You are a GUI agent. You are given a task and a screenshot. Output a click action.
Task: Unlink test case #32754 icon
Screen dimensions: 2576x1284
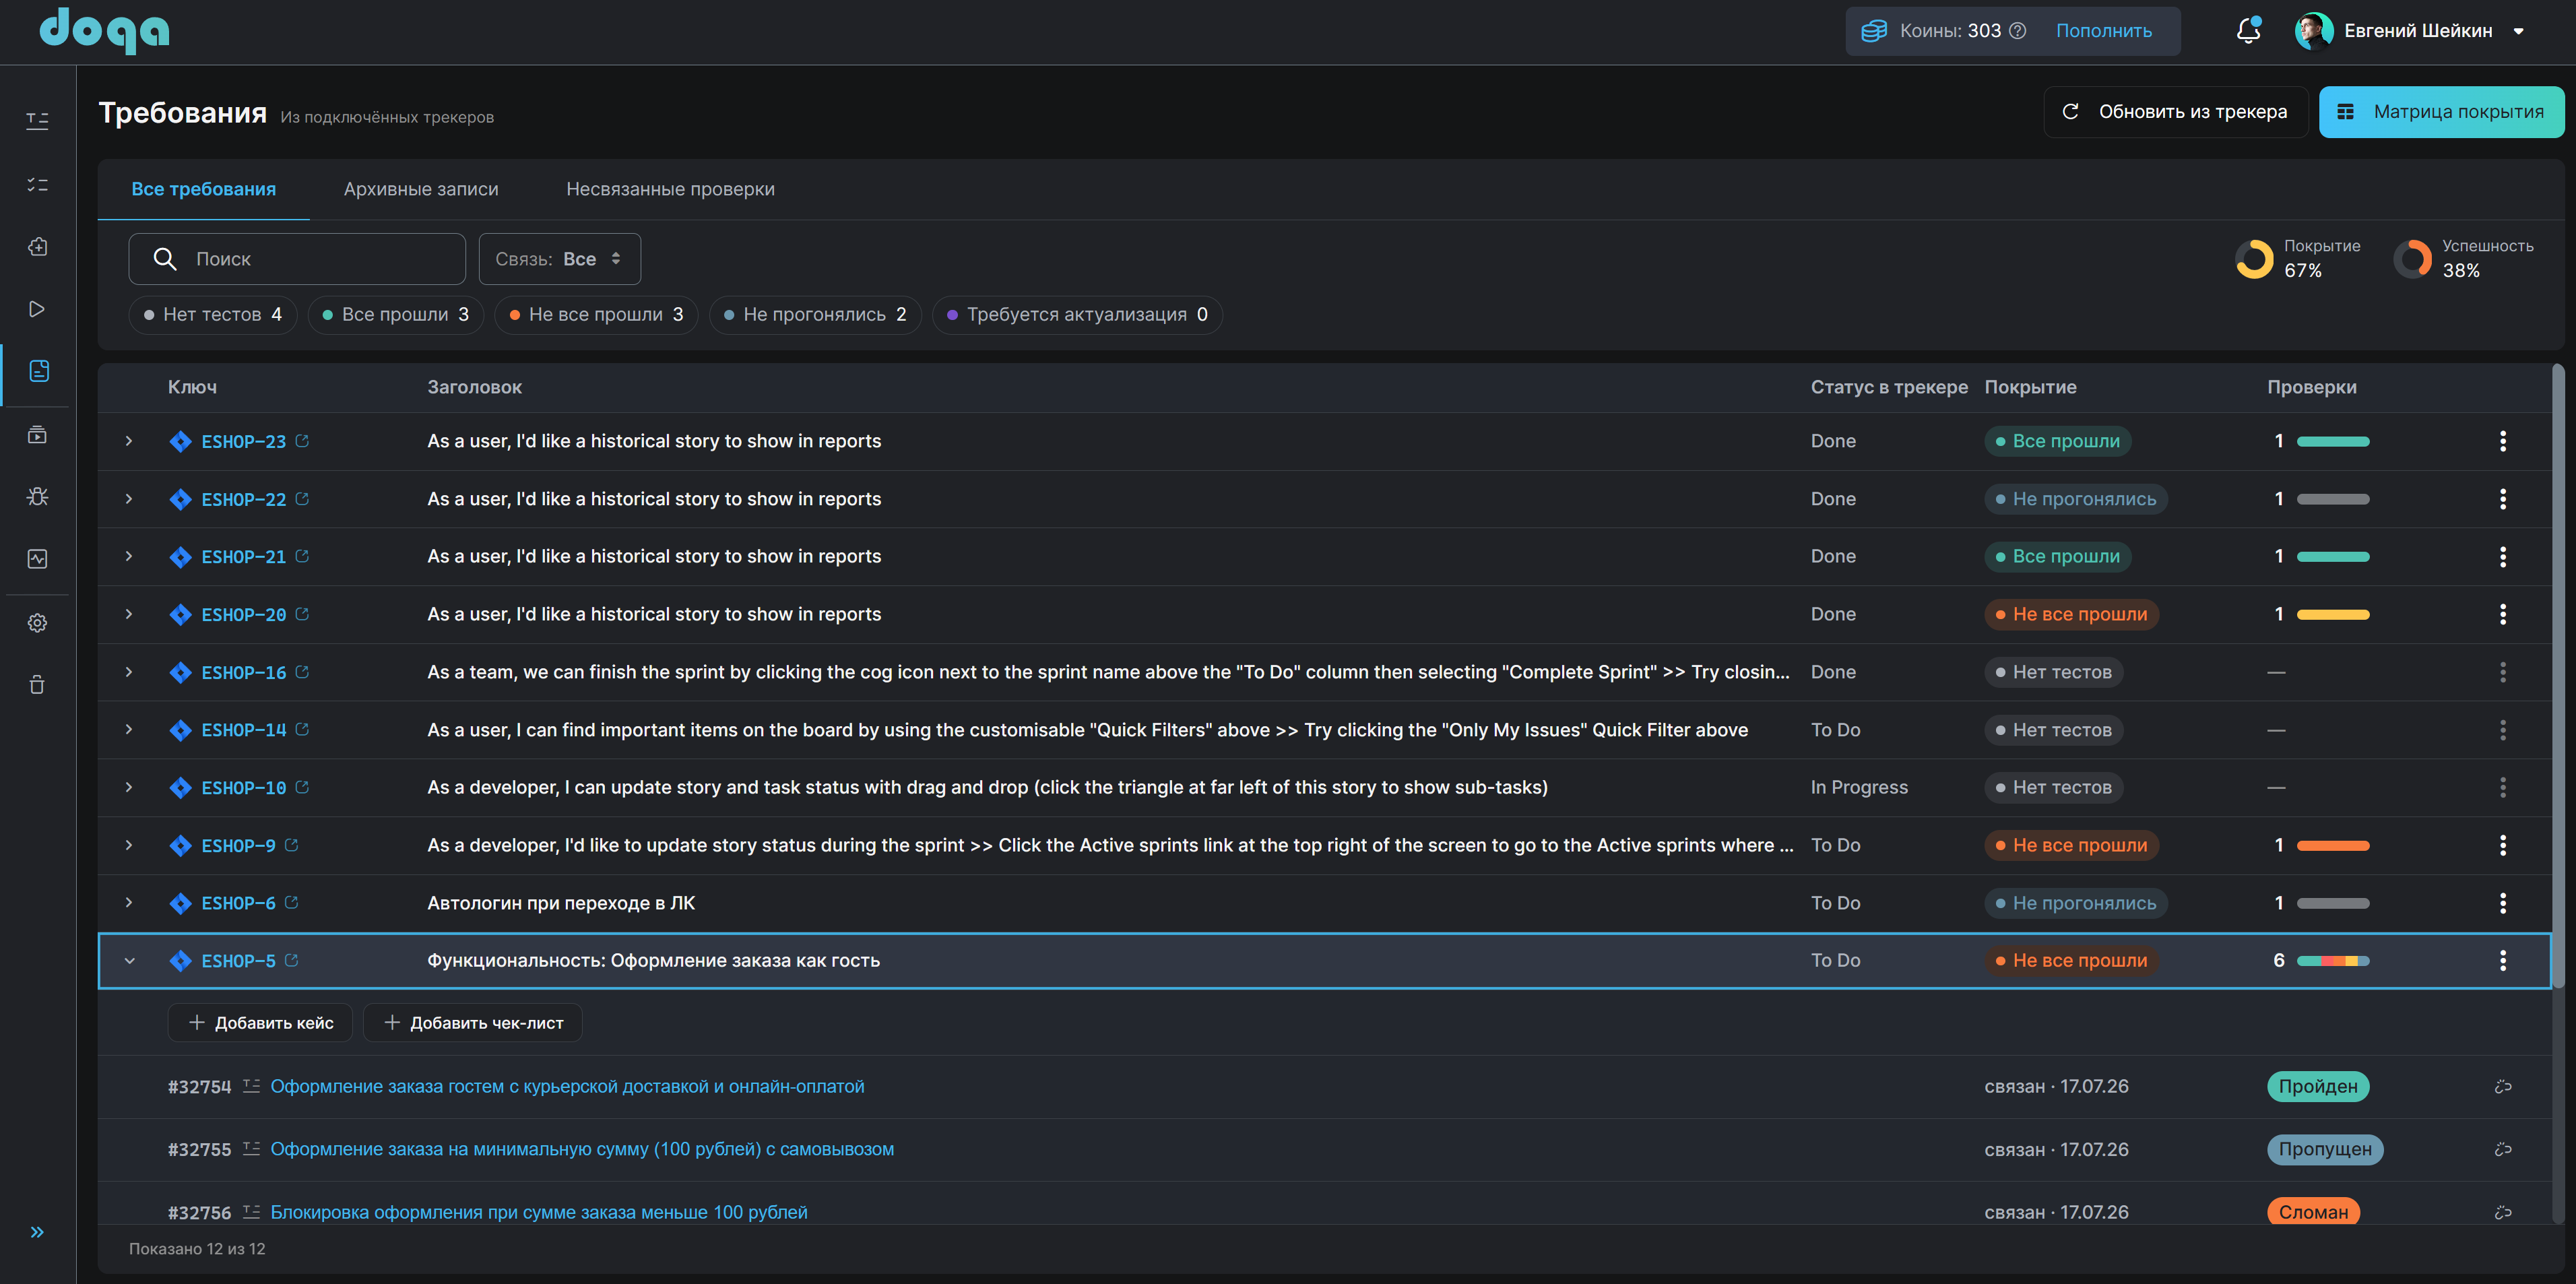2503,1086
